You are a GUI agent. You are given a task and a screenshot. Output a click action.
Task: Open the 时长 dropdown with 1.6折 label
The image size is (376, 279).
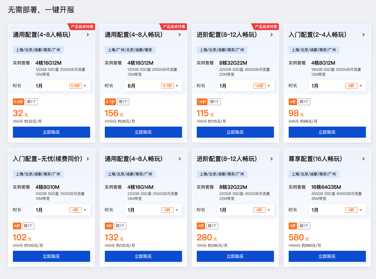[245, 86]
